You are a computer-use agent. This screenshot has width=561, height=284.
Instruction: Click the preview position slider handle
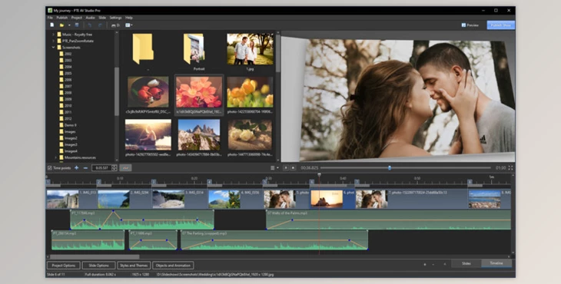pyautogui.click(x=390, y=167)
